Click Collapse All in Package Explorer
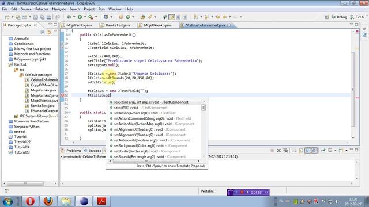This screenshot has height=207, width=369. (43, 32)
